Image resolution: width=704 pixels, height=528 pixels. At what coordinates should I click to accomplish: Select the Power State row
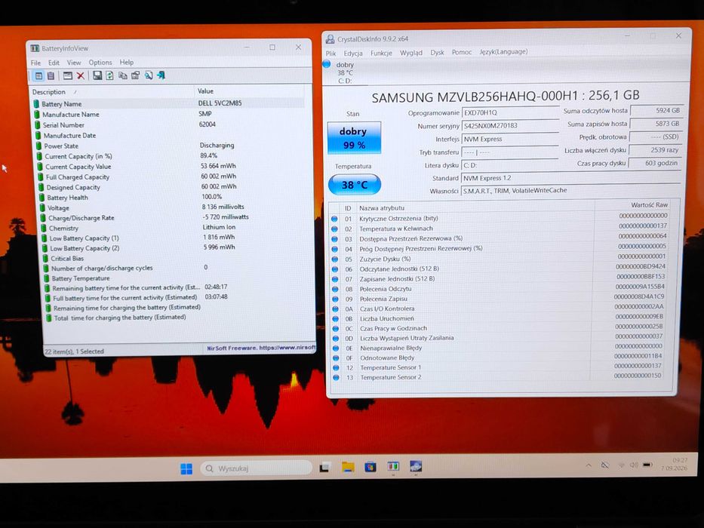coord(171,146)
